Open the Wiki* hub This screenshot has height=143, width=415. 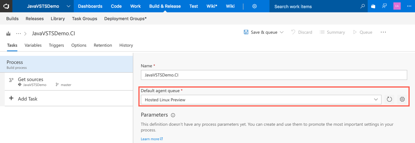[212, 6]
